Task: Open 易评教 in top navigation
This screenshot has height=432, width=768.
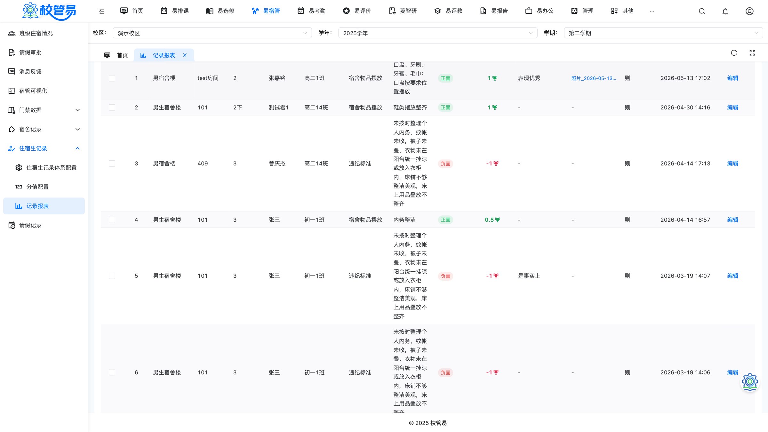Action: pos(448,11)
